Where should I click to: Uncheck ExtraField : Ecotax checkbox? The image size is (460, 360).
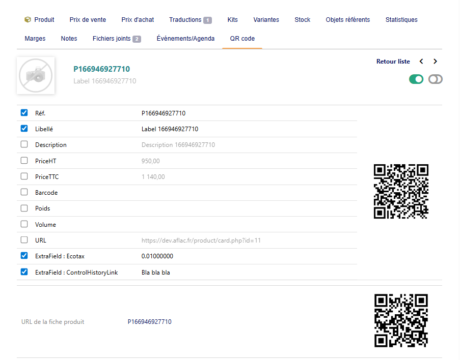[24, 256]
